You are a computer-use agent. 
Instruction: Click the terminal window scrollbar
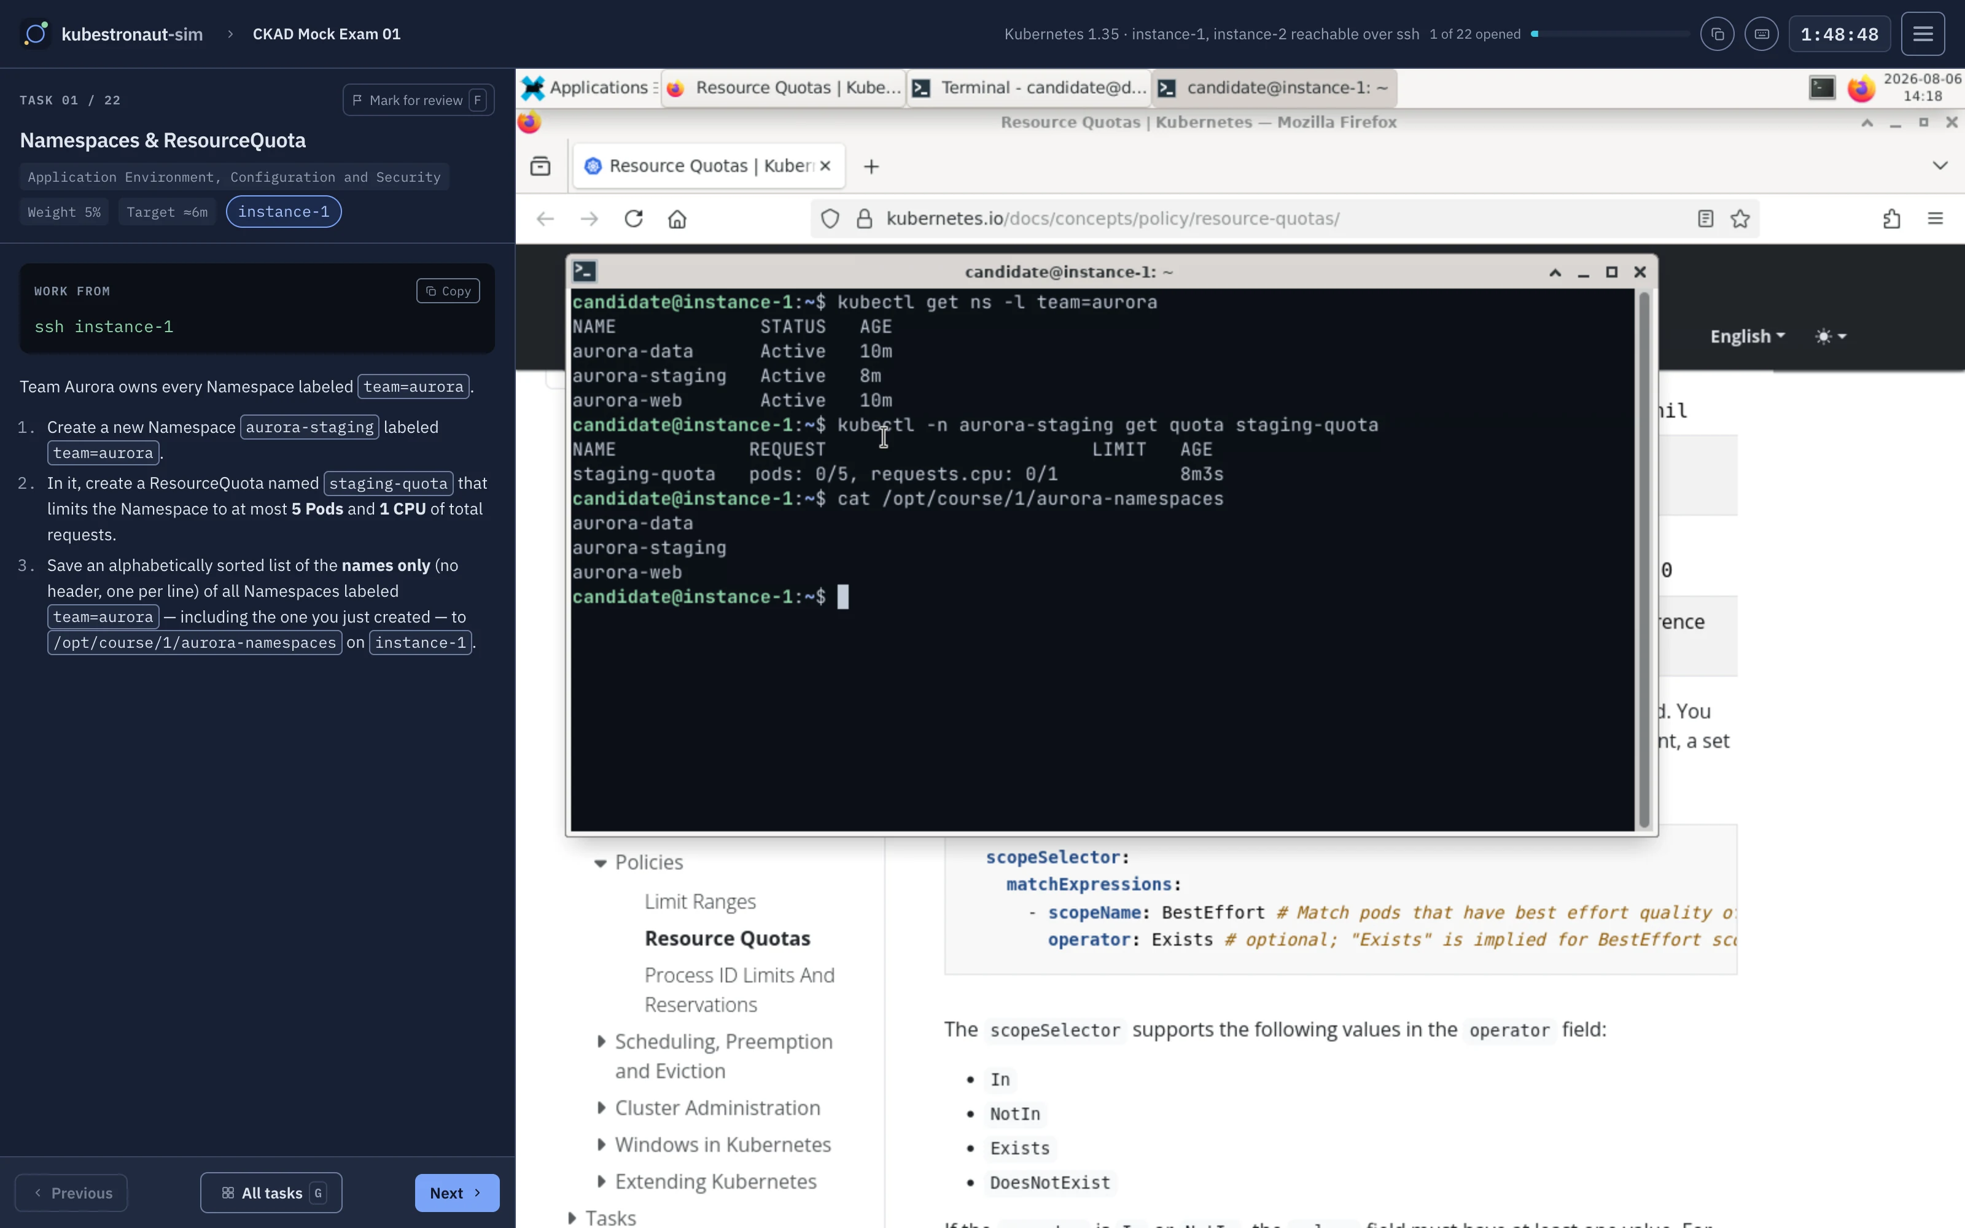(x=1644, y=559)
